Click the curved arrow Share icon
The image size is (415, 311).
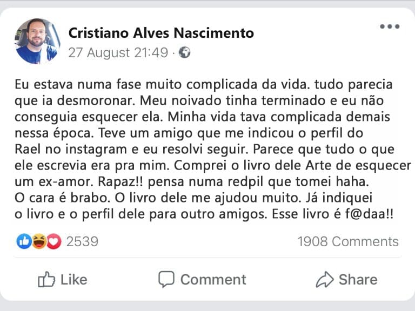coord(324,279)
